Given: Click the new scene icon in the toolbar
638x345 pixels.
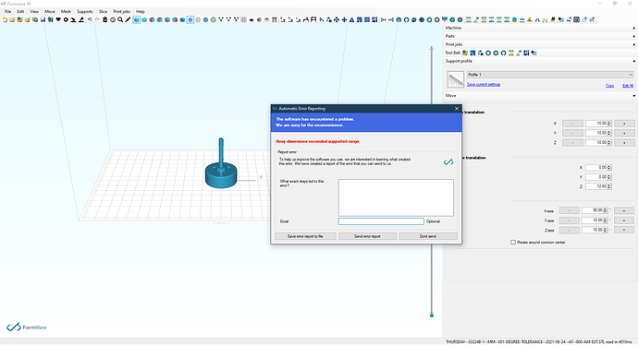Looking at the screenshot, I should [x=5, y=19].
